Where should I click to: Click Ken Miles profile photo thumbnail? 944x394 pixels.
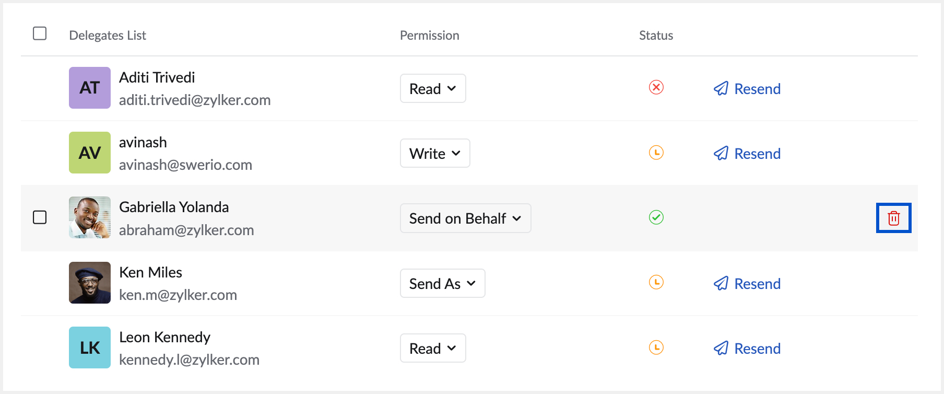pos(90,283)
